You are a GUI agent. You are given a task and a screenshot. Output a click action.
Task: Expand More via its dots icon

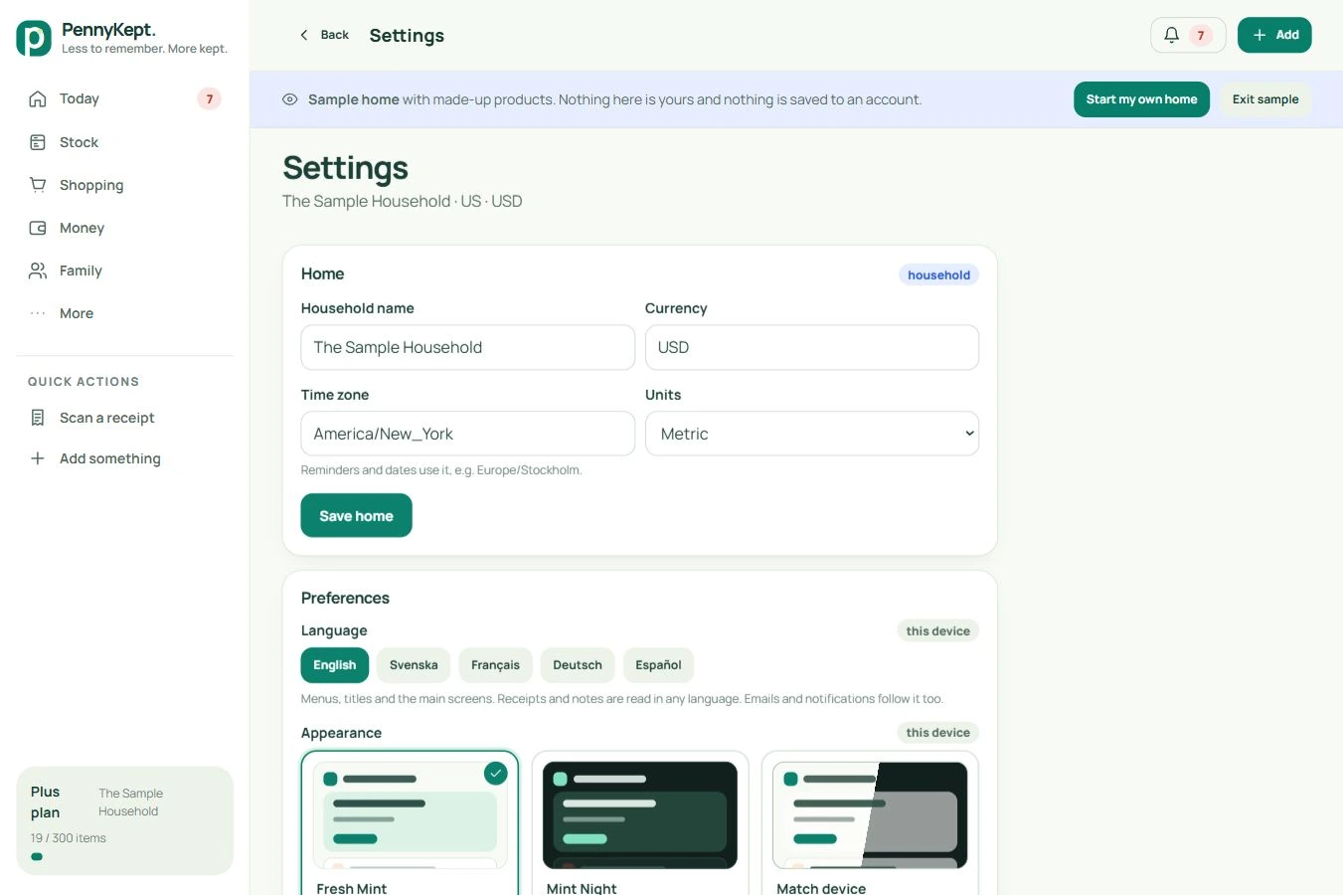point(38,313)
